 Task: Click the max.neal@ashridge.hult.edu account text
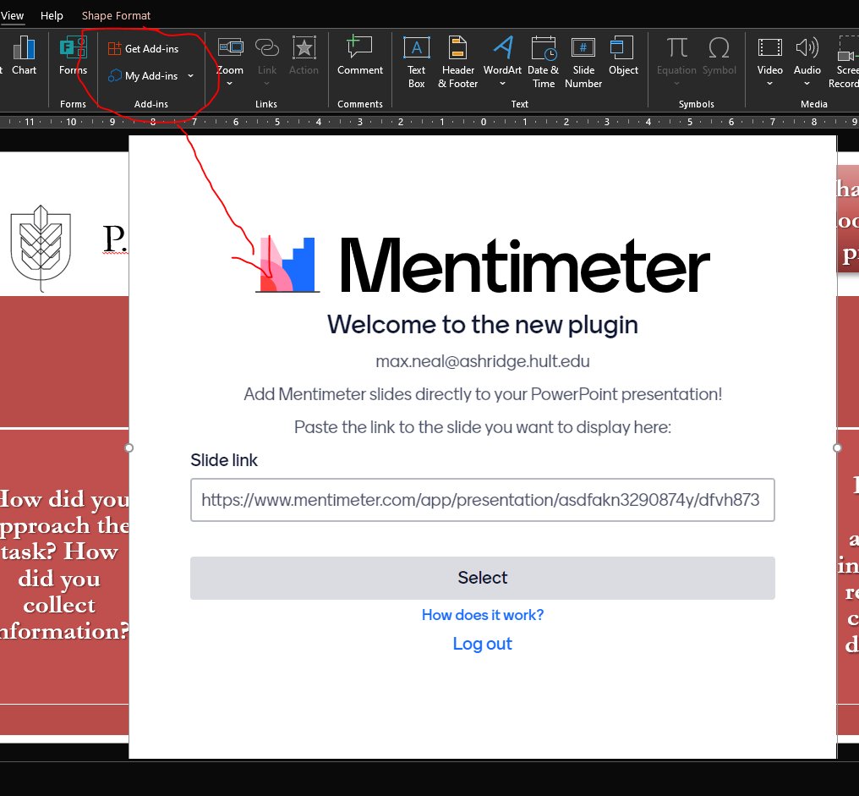[483, 361]
